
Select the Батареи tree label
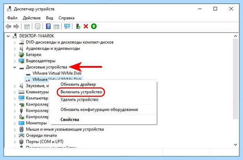tap(34, 55)
